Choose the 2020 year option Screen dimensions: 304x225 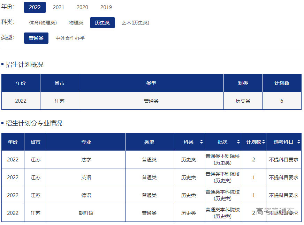click(82, 7)
